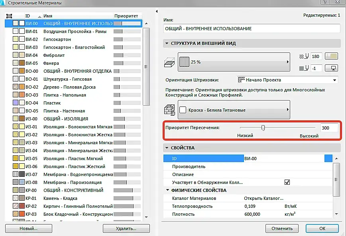Select ОБЩИЙ - ИЗОЛЯЦИЯ row
346x236 pixels.
pyautogui.click(x=73, y=119)
